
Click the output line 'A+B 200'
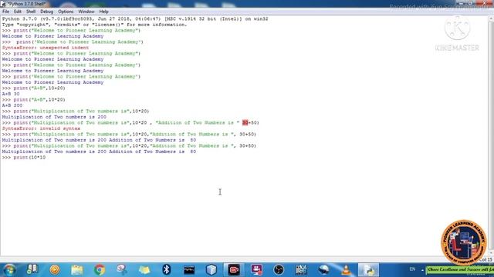[12, 105]
